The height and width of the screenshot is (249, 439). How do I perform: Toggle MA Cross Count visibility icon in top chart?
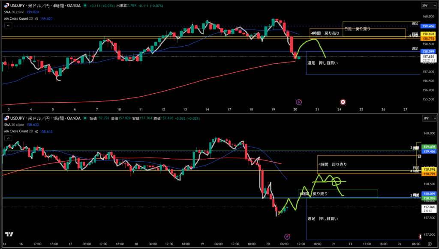(x=37, y=19)
